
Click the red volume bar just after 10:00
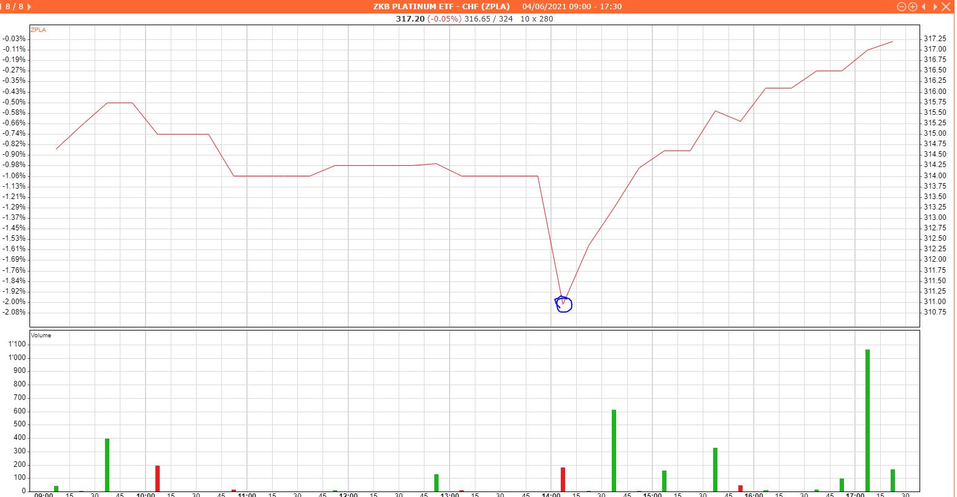157,478
